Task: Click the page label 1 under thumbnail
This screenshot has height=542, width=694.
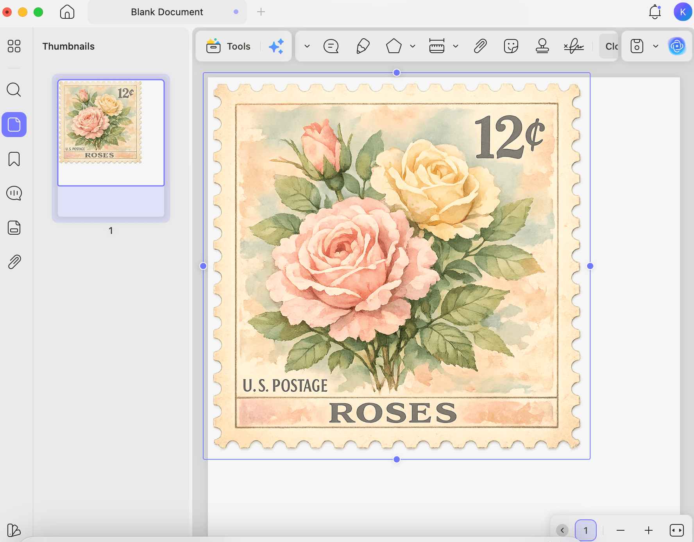Action: [x=111, y=231]
